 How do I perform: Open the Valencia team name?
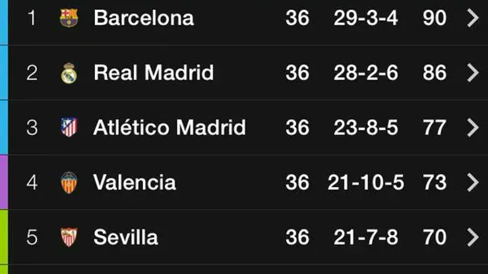coord(135,182)
